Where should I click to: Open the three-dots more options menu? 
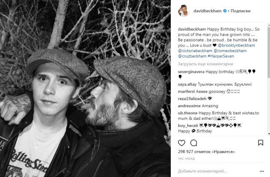coord(262,172)
